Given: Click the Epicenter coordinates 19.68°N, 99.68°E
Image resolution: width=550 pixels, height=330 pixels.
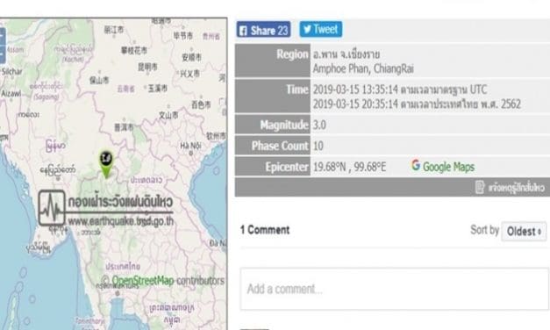Looking at the screenshot, I should (x=349, y=167).
